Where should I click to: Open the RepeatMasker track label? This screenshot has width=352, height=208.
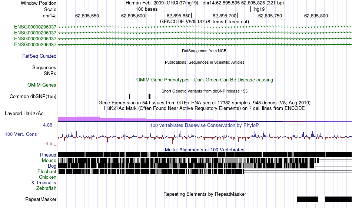(41, 199)
